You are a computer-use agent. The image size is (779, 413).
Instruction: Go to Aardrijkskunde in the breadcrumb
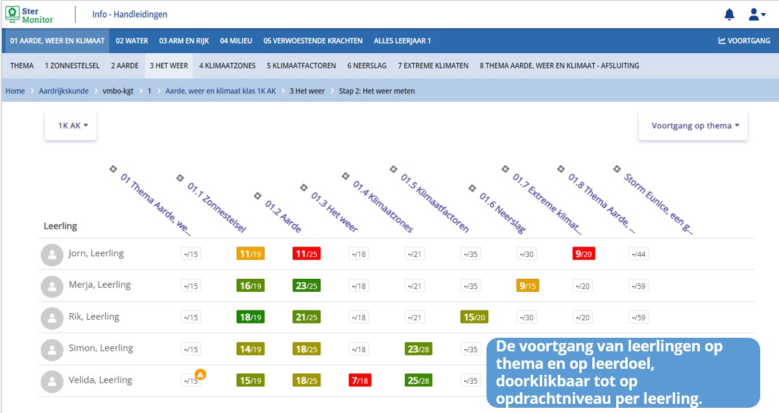(x=64, y=91)
